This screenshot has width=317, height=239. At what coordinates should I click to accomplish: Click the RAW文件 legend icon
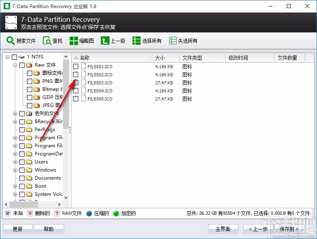[x=57, y=213]
